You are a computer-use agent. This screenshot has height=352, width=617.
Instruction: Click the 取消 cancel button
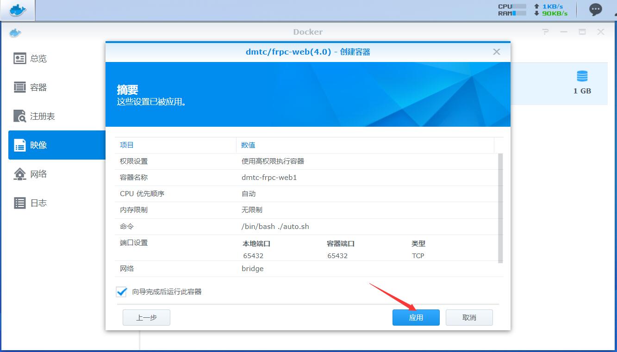469,317
